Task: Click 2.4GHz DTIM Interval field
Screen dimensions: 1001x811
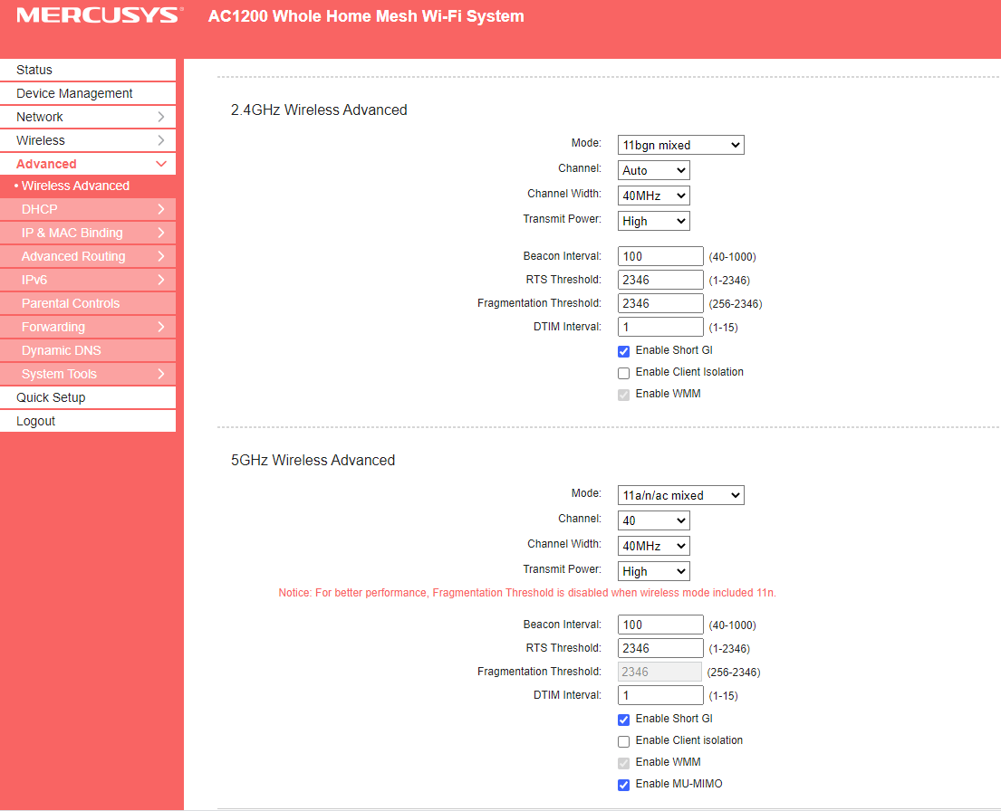Action: point(660,327)
